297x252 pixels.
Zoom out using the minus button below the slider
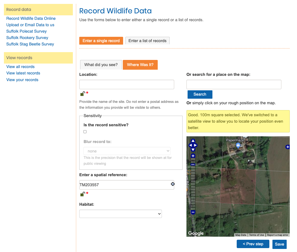click(193, 212)
